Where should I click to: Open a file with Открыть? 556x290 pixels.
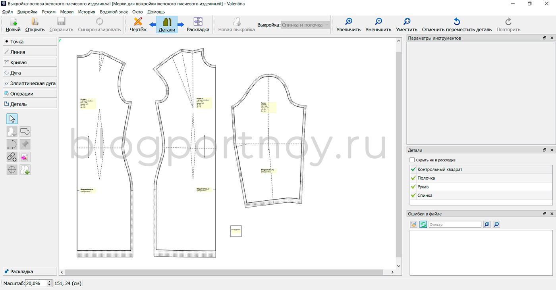pos(35,25)
